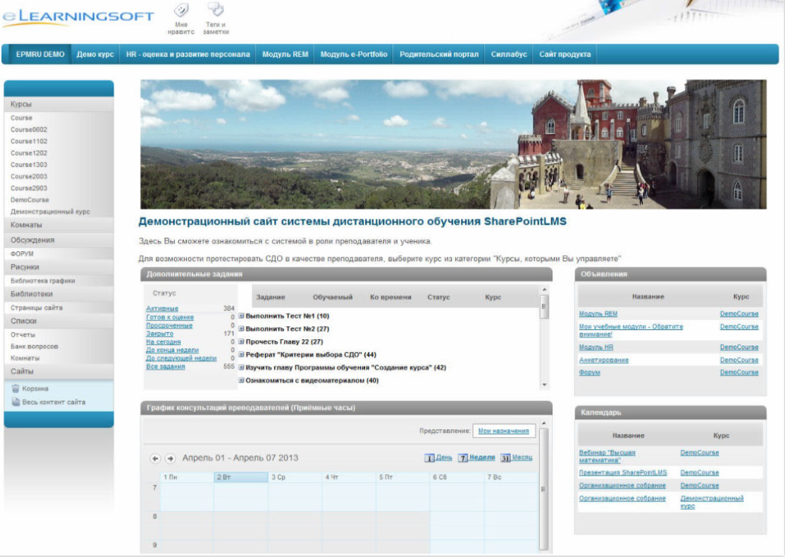Click the castle panorama banner image
The image size is (785, 557).
(x=453, y=145)
